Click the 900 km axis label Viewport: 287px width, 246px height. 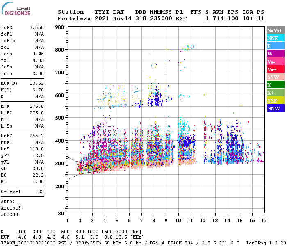click(59, 27)
